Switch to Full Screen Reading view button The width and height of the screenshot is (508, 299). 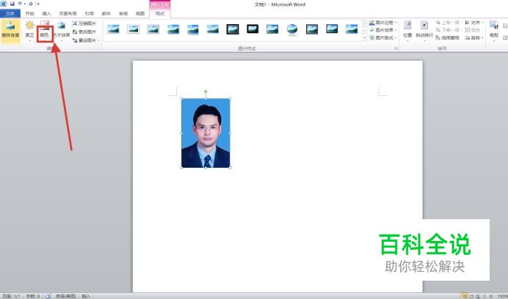[x=471, y=296]
